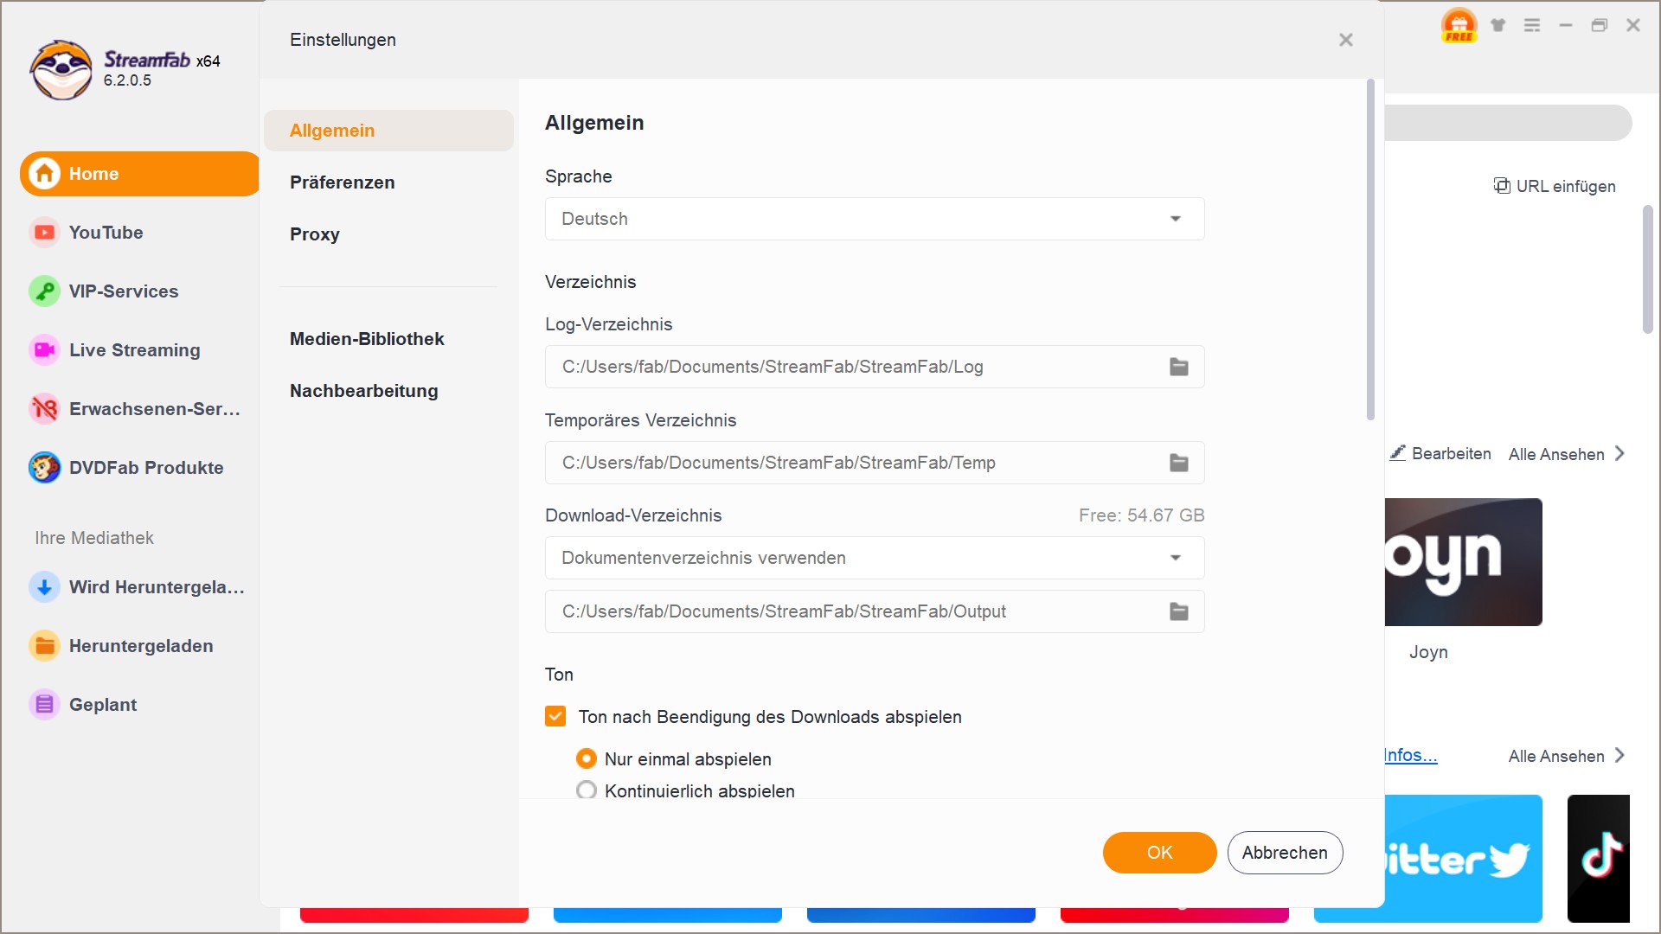Toggle Ton nach Beendigung checkbox
Viewport: 1661px width, 934px height.
(555, 717)
